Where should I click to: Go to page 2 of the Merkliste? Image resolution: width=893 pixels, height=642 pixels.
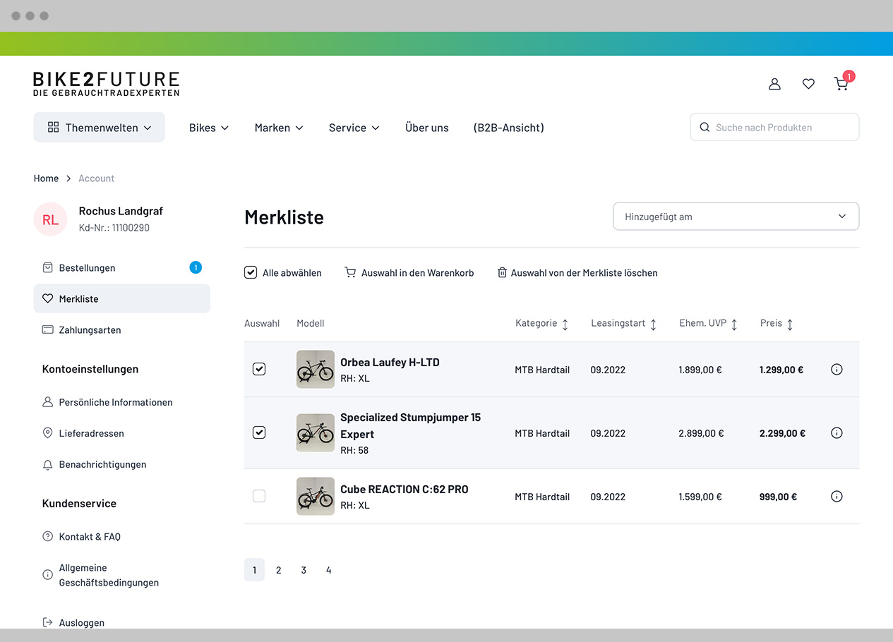pos(279,570)
